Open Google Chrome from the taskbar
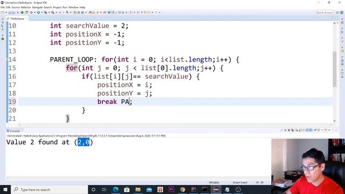 (182, 190)
